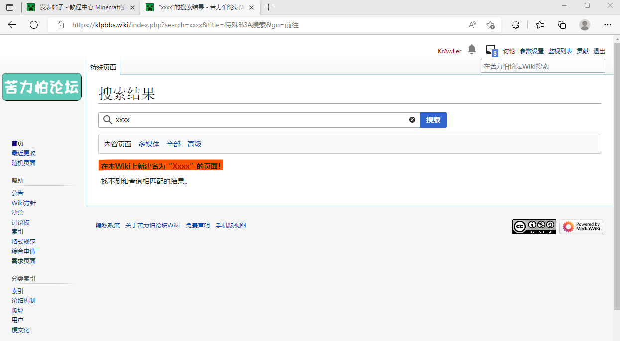Open the browser tab actions menu icon
Viewport: 620px width, 341px height.
[10, 7]
